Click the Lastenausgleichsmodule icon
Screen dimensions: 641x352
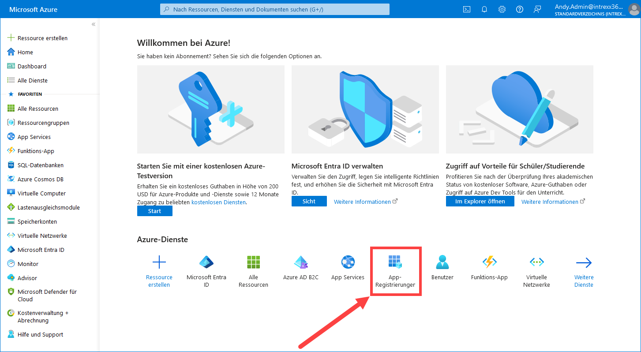click(x=11, y=207)
